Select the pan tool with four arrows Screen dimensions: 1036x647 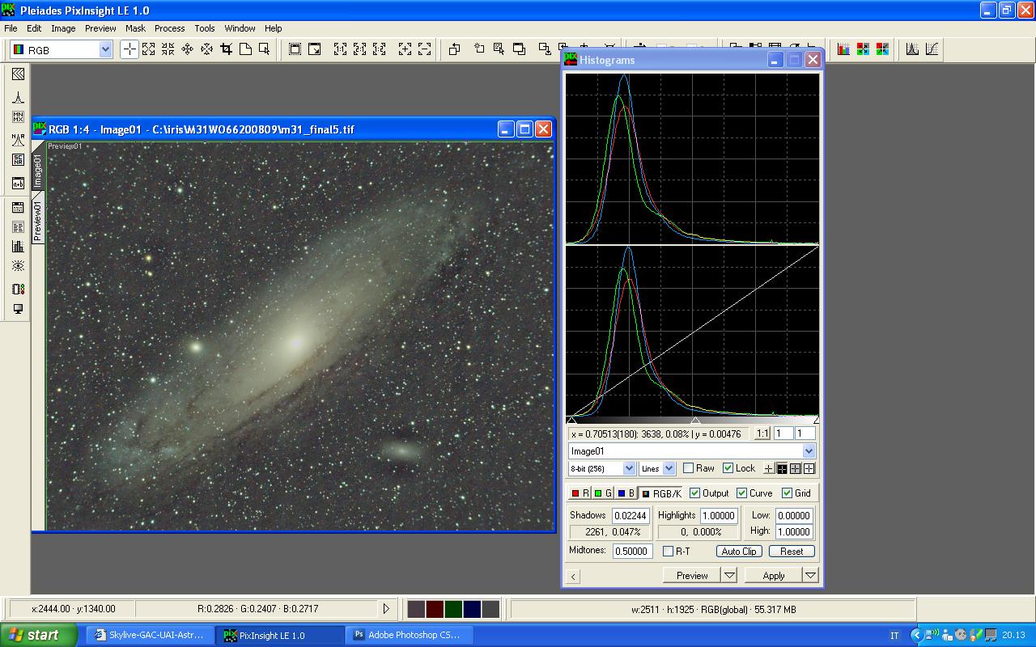(188, 49)
